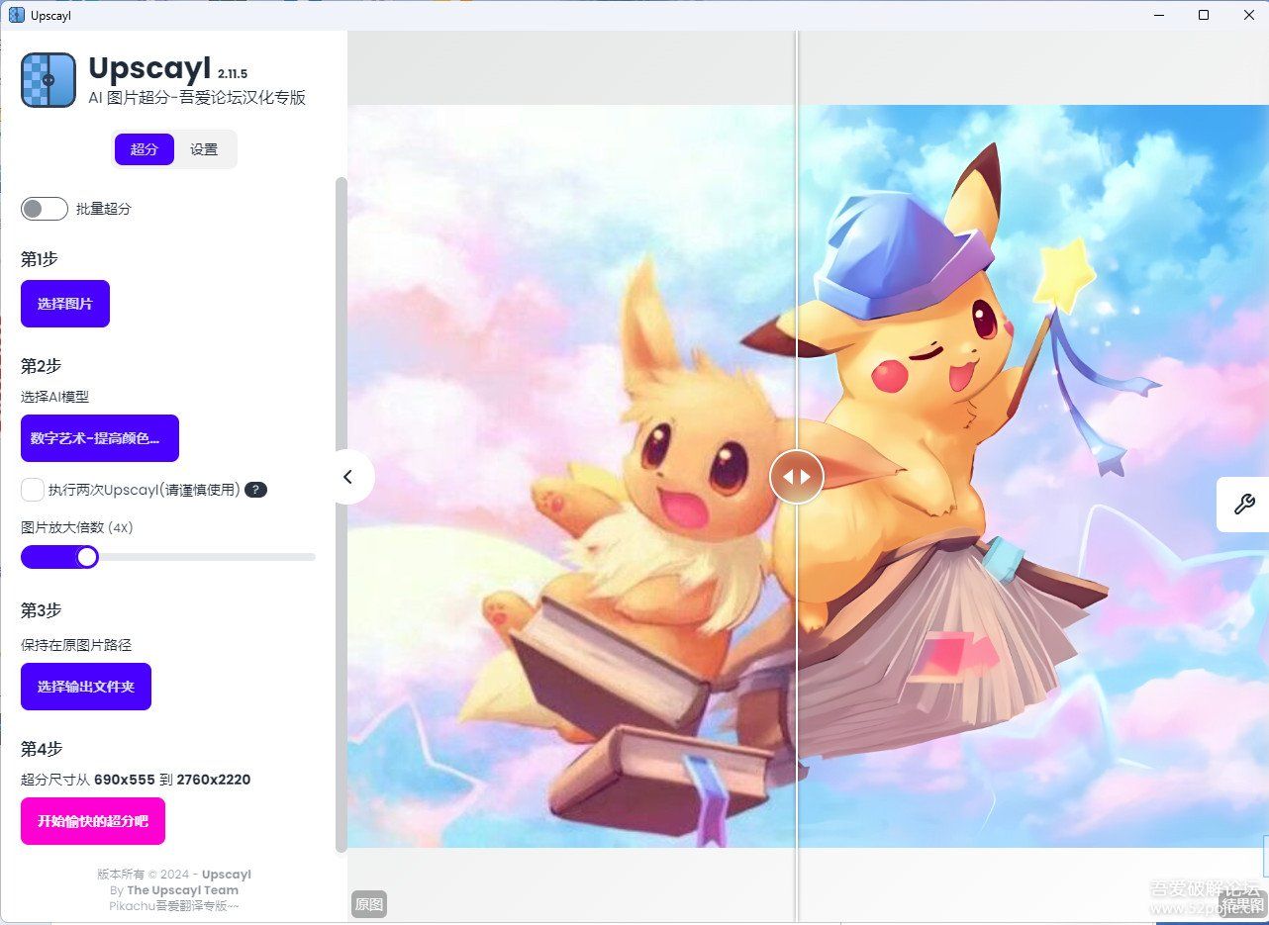Viewport: 1269px width, 925px height.
Task: Switch to the 设置 tab
Action: [204, 149]
